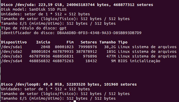The width and height of the screenshot is (179, 102).
Task: Click the 38,2G size value
Action: point(110,47)
